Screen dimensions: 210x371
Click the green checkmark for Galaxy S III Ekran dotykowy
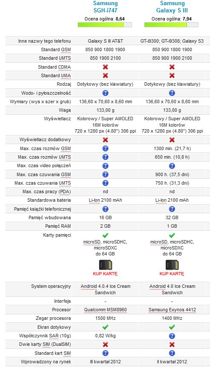[172, 327]
